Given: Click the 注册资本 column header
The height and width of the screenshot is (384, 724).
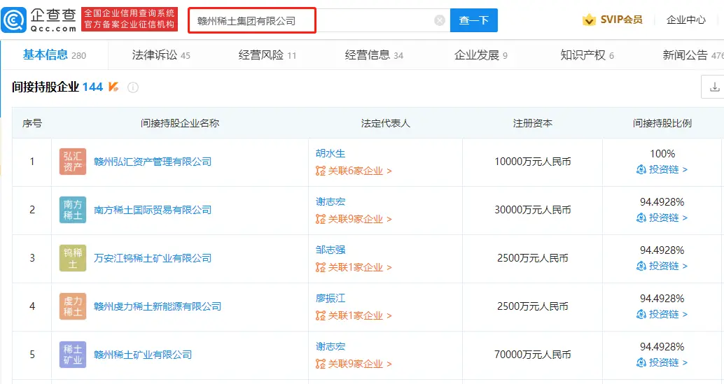Looking at the screenshot, I should pyautogui.click(x=532, y=123).
